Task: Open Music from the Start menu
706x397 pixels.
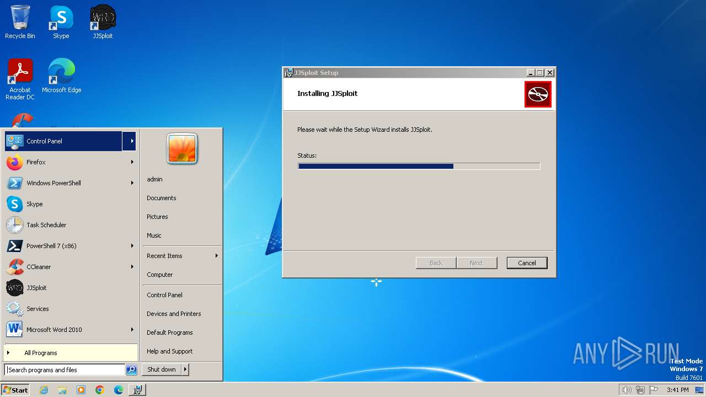Action: pos(154,235)
